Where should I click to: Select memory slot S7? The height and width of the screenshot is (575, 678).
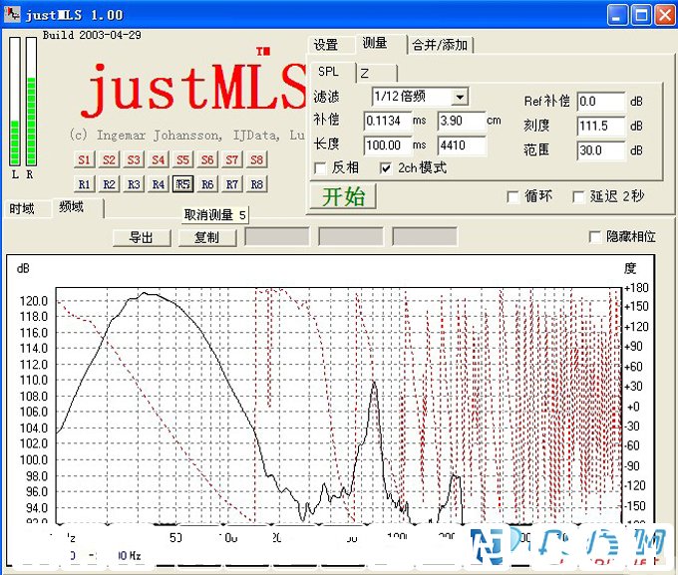pos(232,160)
